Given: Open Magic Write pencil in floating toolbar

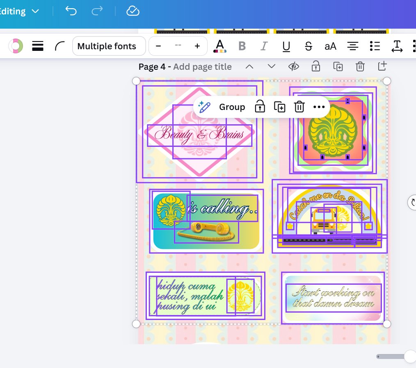Looking at the screenshot, I should coord(204,107).
